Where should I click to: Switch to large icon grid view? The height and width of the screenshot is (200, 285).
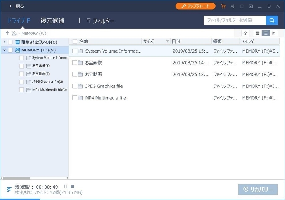(x=258, y=33)
